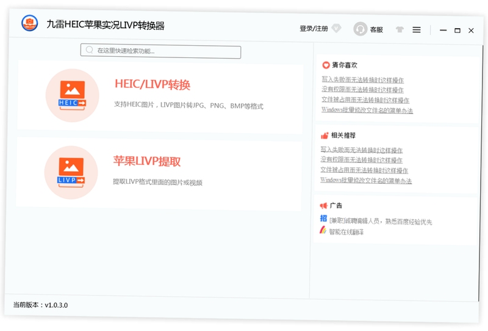The image size is (488, 331).
Task: Click the description 支持HEIC图片，LIVP图片转JPG
Action: pos(188,106)
